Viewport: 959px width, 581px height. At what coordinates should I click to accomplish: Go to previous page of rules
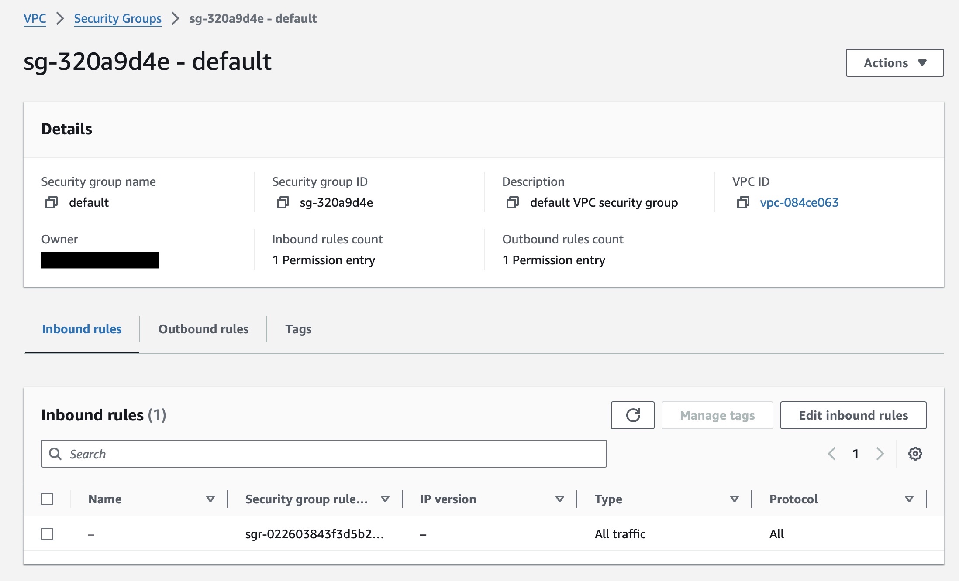[x=832, y=454]
